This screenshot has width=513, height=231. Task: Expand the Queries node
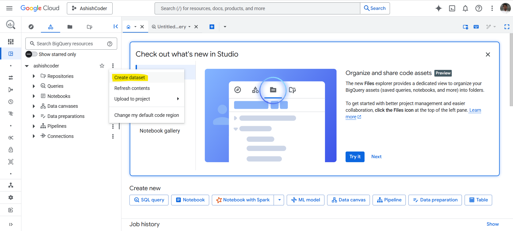pyautogui.click(x=34, y=86)
